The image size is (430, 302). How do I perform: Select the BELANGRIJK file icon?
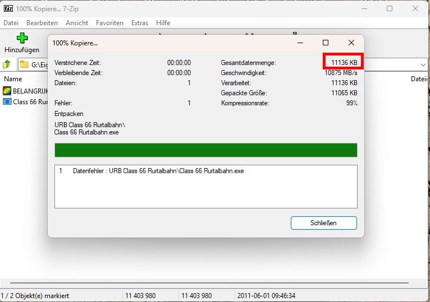7,91
